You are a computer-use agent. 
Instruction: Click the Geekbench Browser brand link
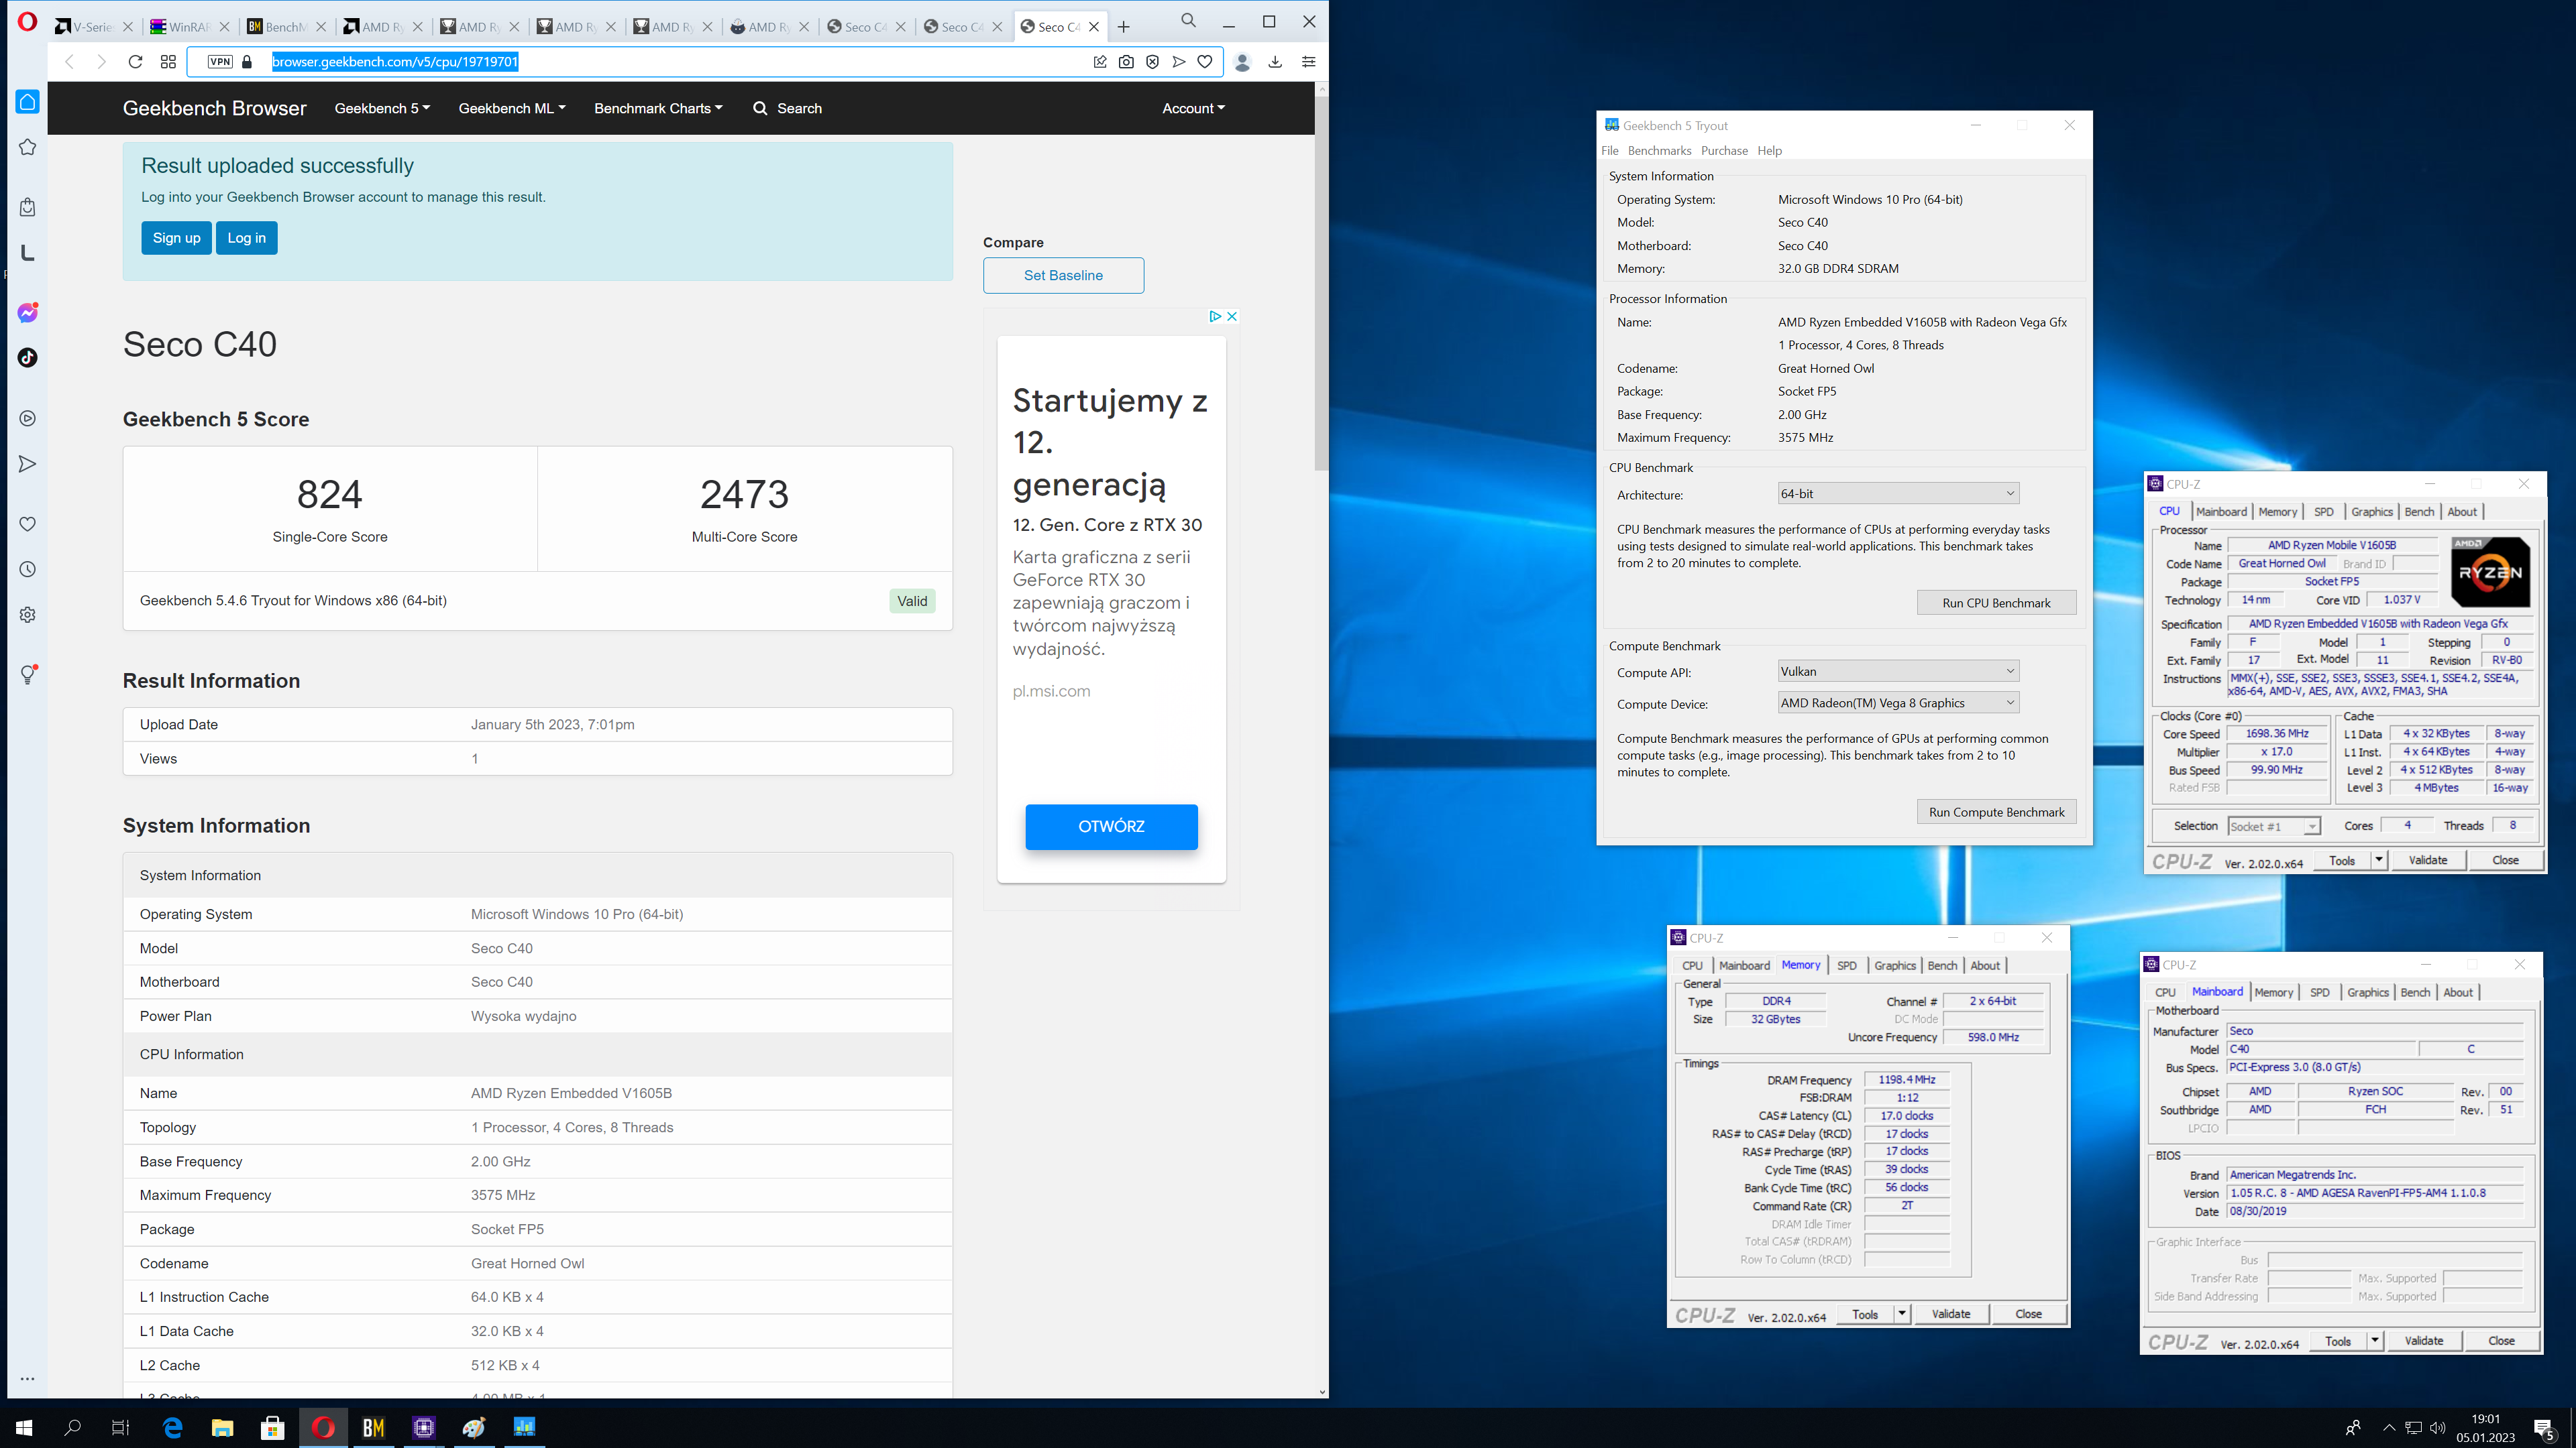point(214,108)
